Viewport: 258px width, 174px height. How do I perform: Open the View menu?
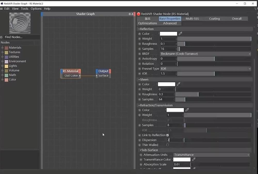point(15,9)
